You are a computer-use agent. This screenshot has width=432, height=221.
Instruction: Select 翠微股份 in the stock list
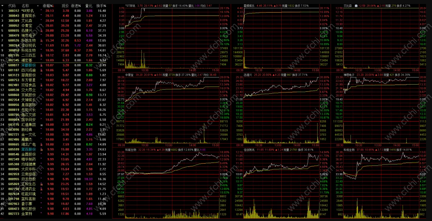29,75
